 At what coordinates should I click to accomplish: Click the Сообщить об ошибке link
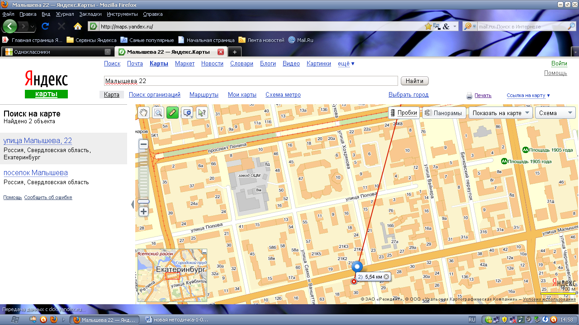[48, 197]
